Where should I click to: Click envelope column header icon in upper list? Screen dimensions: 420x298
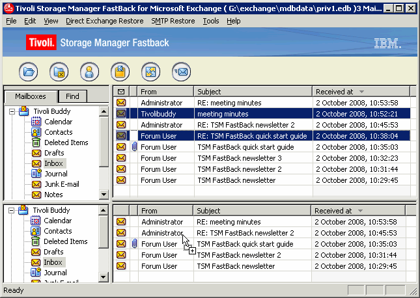[x=121, y=92]
